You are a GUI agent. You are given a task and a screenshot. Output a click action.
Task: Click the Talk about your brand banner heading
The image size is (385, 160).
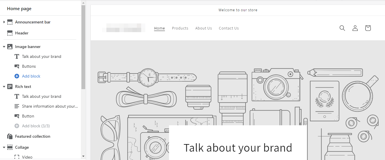tap(238, 148)
